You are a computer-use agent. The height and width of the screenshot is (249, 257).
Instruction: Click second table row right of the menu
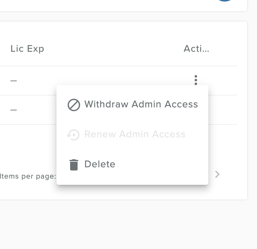[223, 110]
